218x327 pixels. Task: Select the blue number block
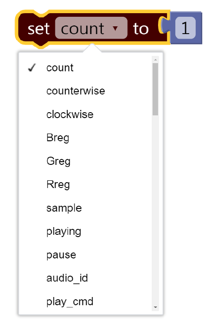point(186,28)
